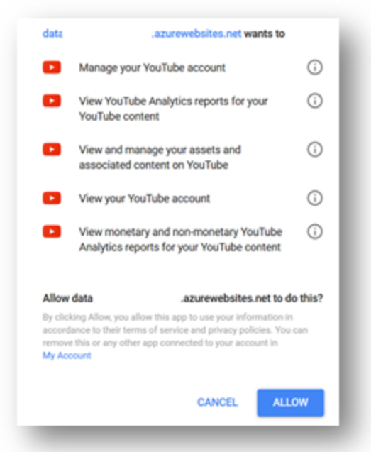Viewport: 371px width, 452px height.
Task: Click the CANCEL button
Action: 217,402
